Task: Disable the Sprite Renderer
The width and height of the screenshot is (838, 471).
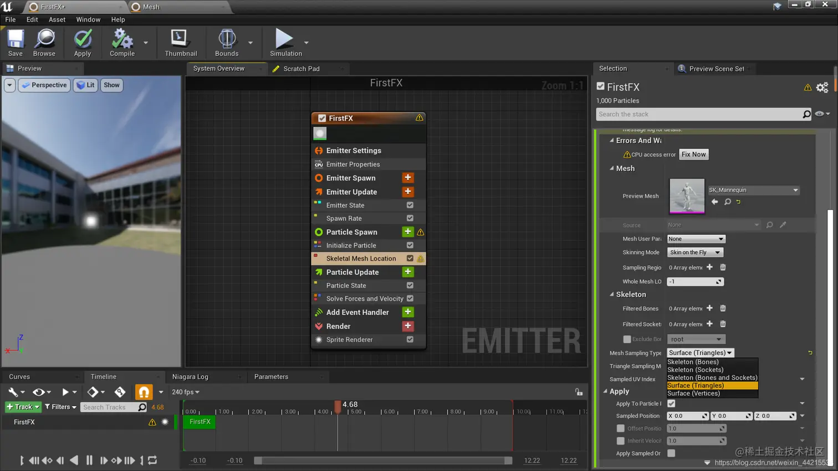Action: pyautogui.click(x=410, y=339)
